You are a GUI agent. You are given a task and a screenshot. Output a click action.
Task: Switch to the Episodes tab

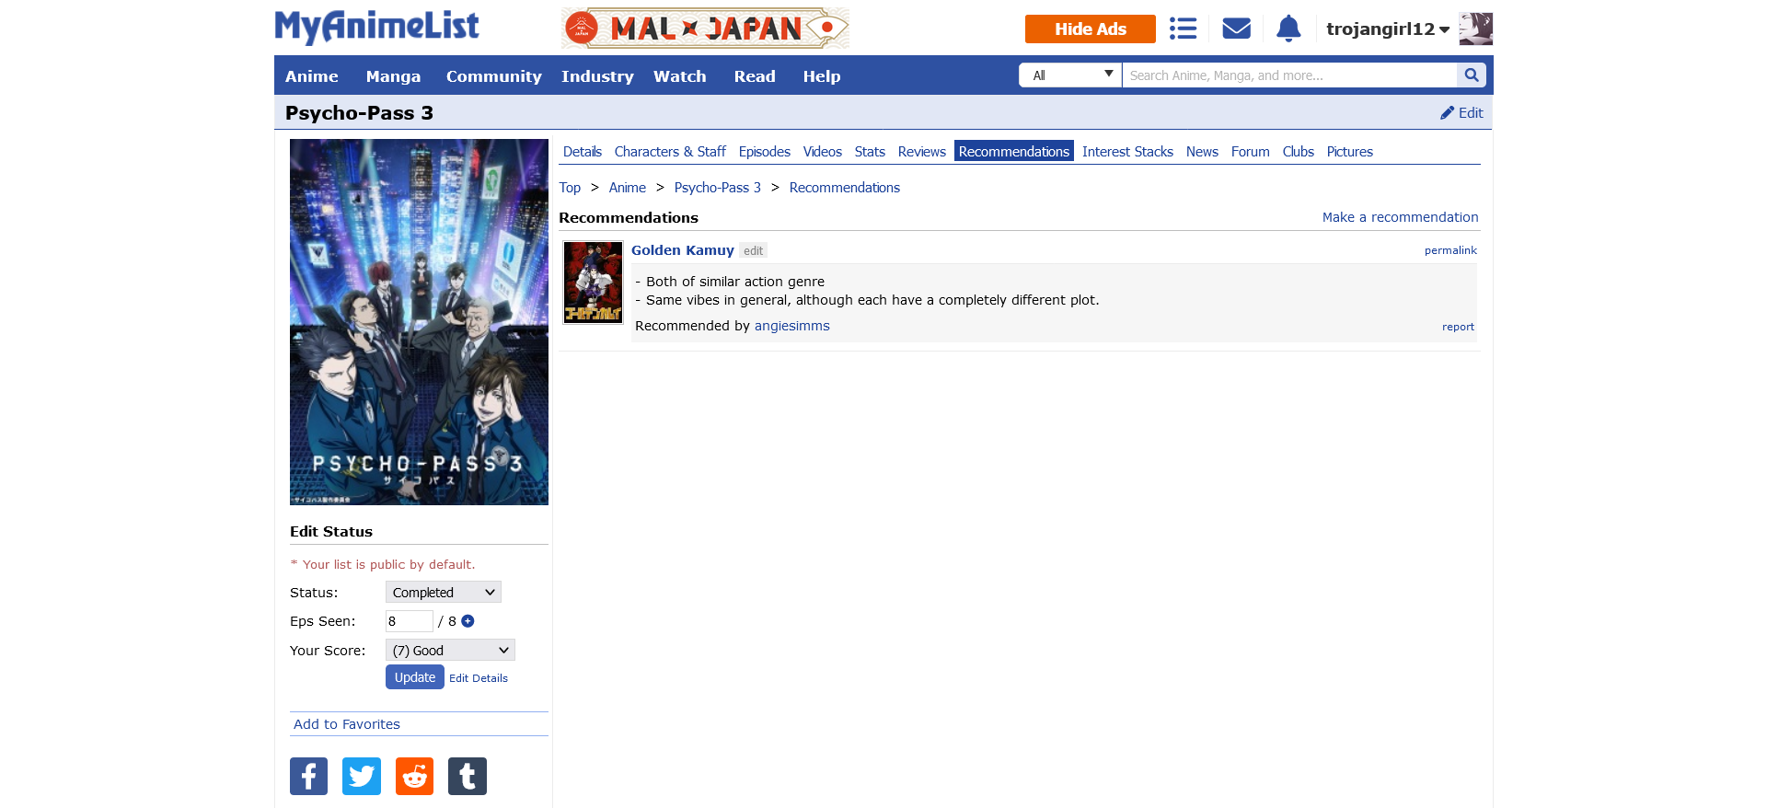765,152
